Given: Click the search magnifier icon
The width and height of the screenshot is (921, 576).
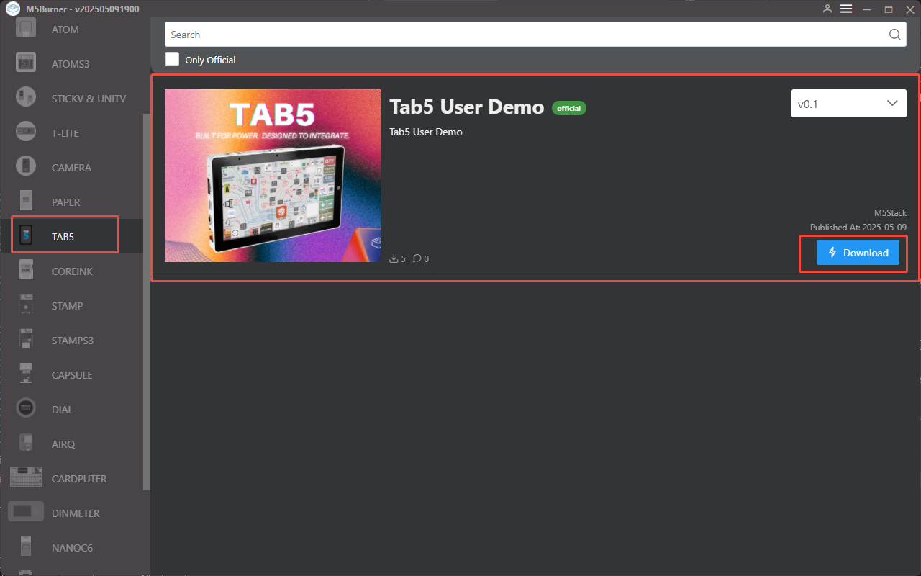Looking at the screenshot, I should [x=894, y=35].
